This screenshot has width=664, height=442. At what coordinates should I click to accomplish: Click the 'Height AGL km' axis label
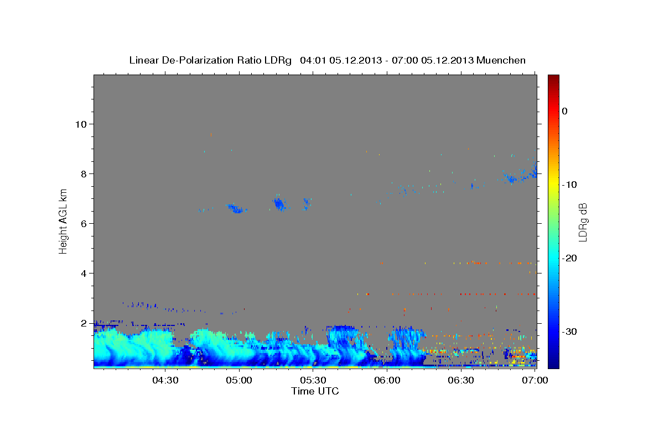(64, 221)
